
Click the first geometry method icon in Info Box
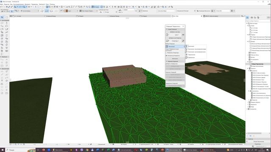point(42,11)
